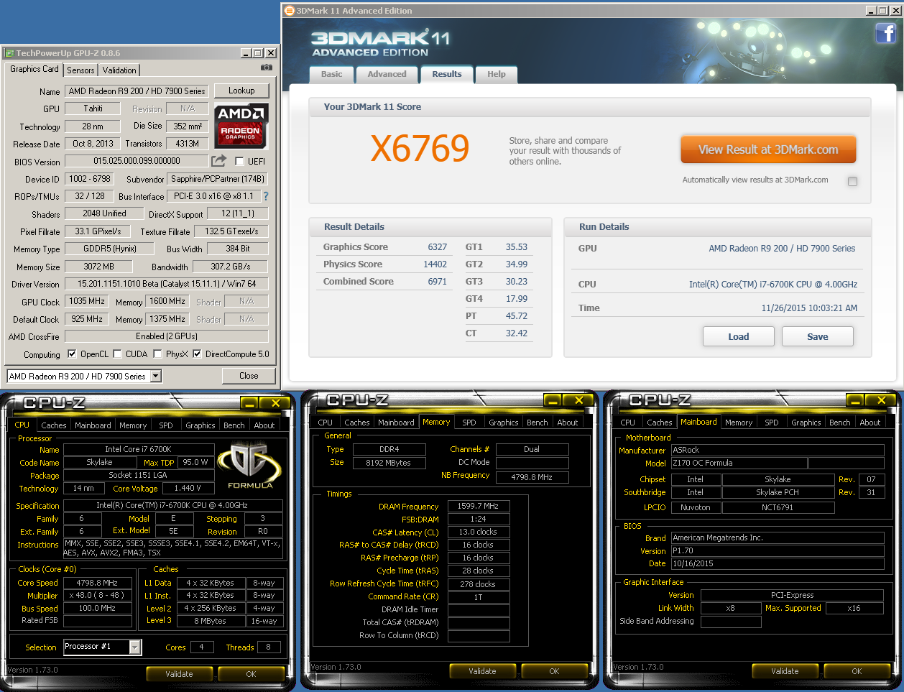Open Memory tab in right CPU-Z window
Screen dimensions: 904x692
click(x=739, y=423)
